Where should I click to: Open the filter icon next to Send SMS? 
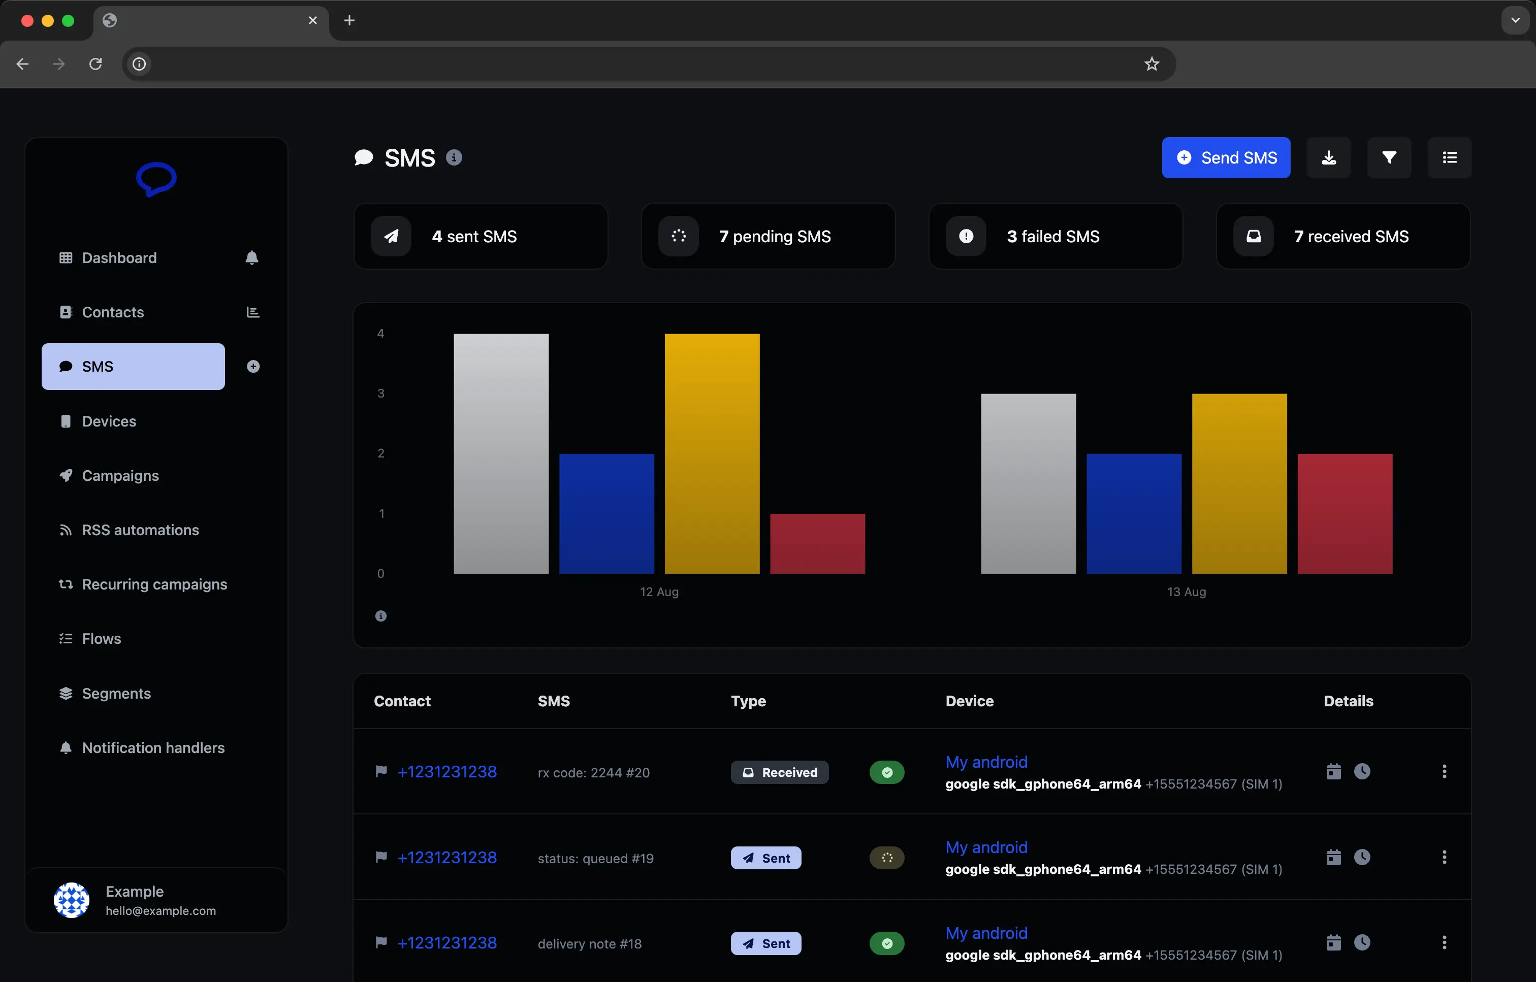[1389, 157]
